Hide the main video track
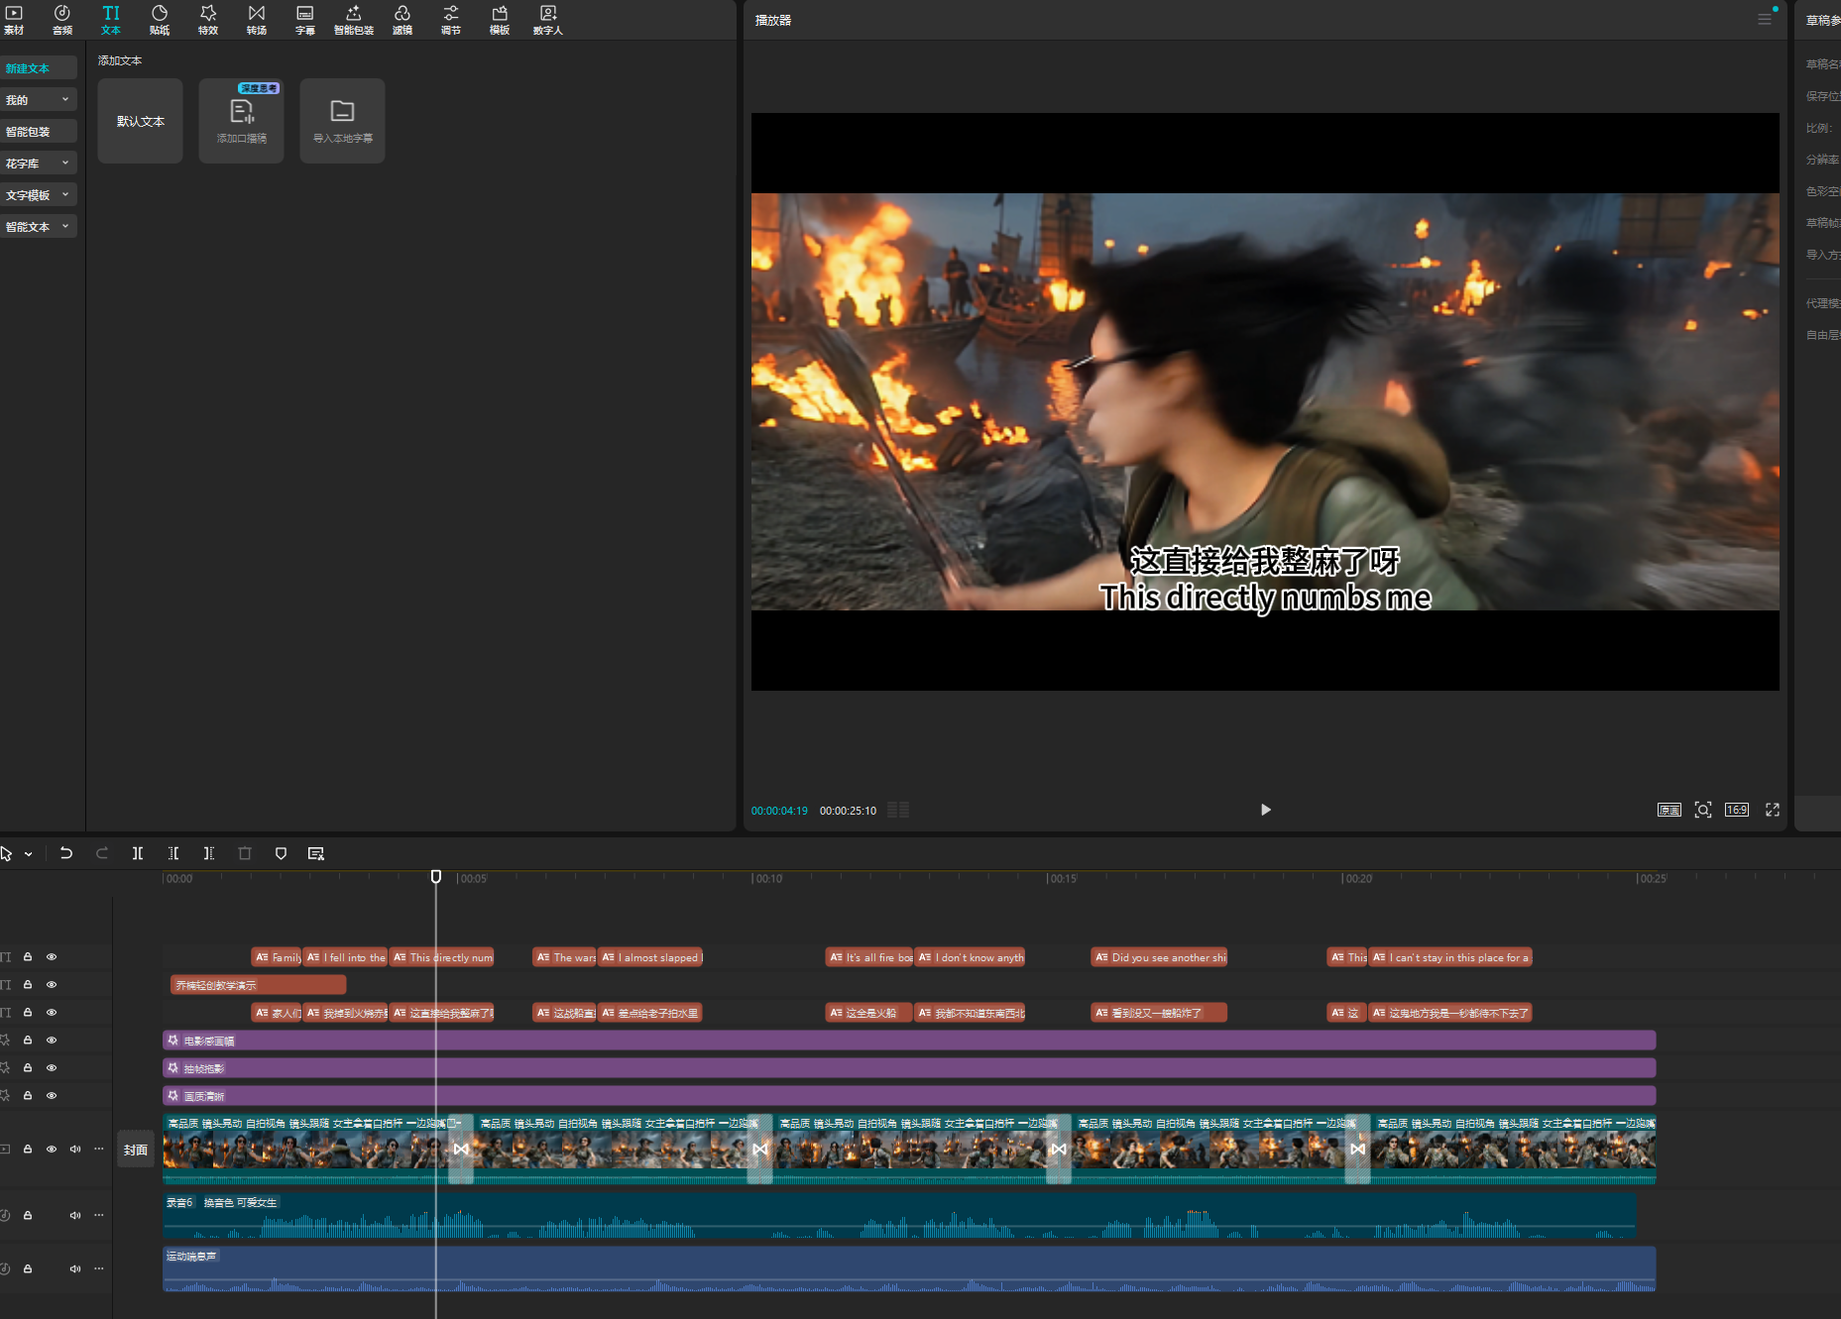Image resolution: width=1841 pixels, height=1319 pixels. [x=52, y=1150]
